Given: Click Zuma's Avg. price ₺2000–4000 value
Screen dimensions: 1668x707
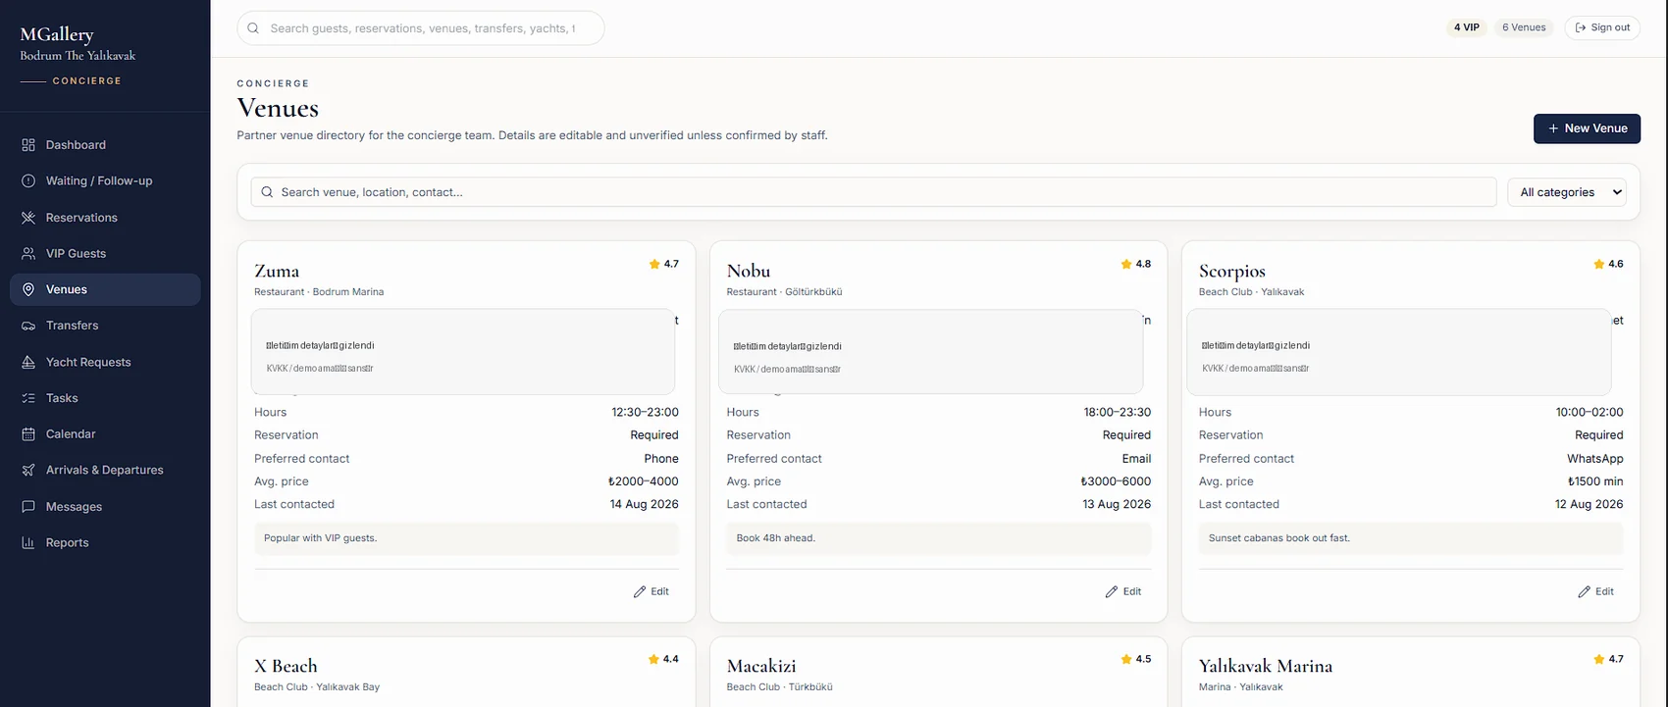Looking at the screenshot, I should click(x=644, y=481).
